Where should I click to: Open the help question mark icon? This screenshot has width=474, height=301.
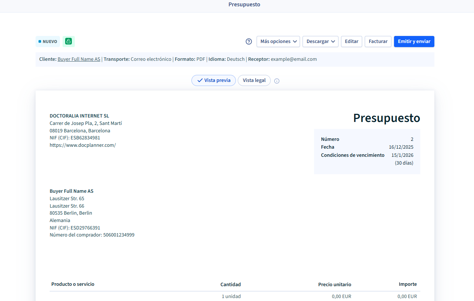(248, 42)
